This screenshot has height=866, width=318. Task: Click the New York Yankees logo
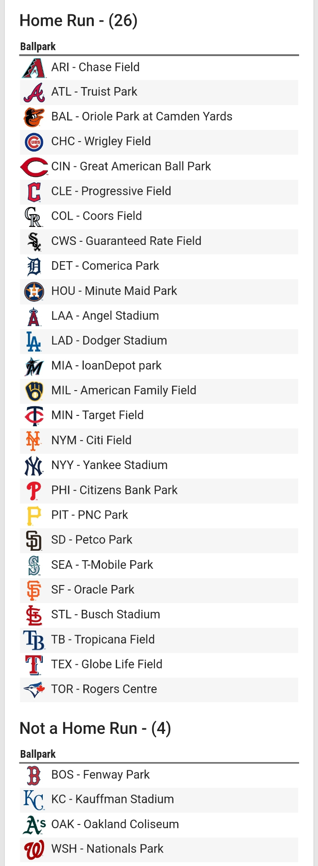(x=34, y=466)
